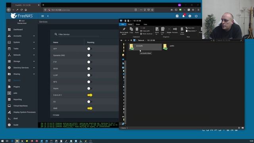Toggle the Rsync service

[90, 88]
